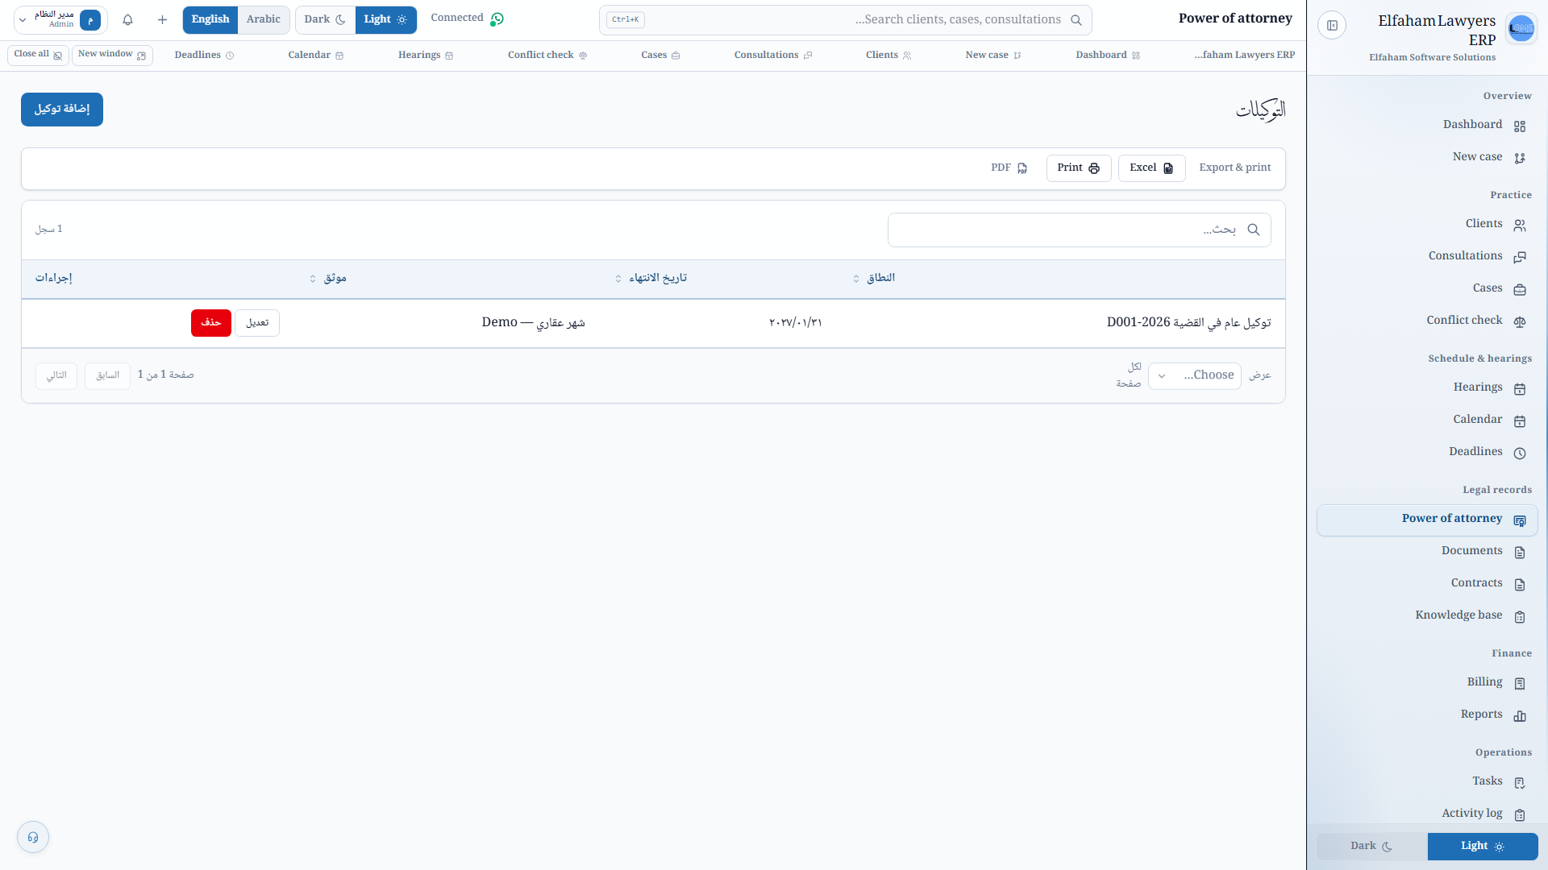The image size is (1548, 870).
Task: Focus the بحث table search field
Action: (1080, 230)
